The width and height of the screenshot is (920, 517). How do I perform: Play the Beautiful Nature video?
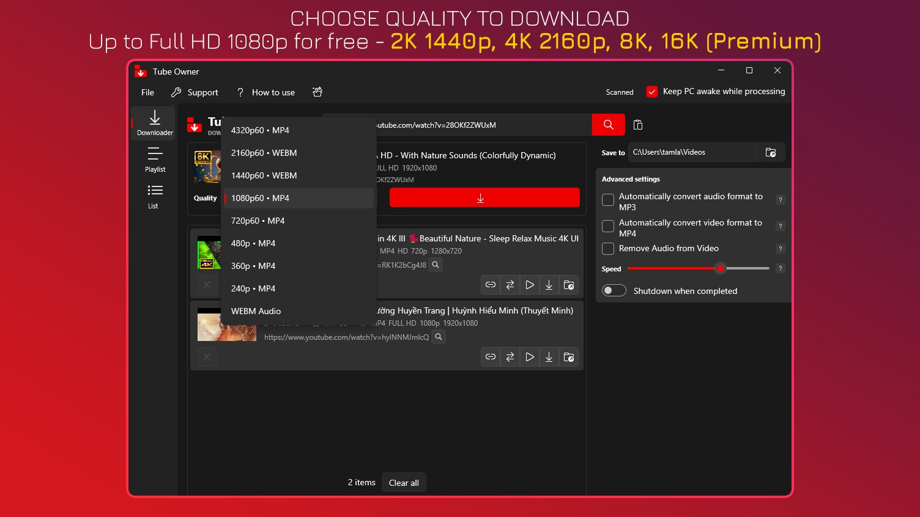point(530,285)
